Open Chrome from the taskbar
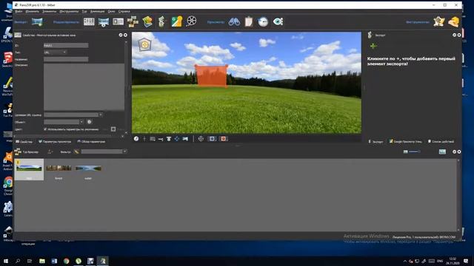Image resolution: width=474 pixels, height=266 pixels. point(66,261)
